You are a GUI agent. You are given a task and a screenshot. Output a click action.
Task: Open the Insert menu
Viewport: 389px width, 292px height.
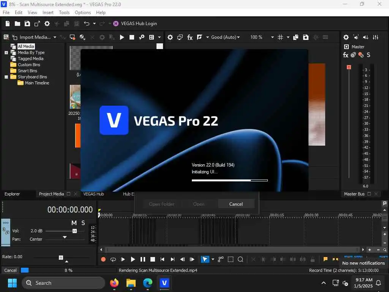pos(48,13)
